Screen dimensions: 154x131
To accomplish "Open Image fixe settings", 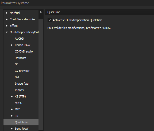I will pos(22,84).
